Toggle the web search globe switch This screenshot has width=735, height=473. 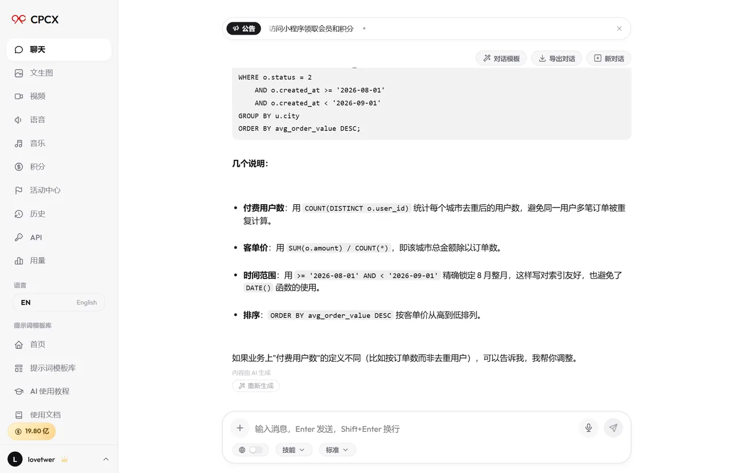pos(251,450)
